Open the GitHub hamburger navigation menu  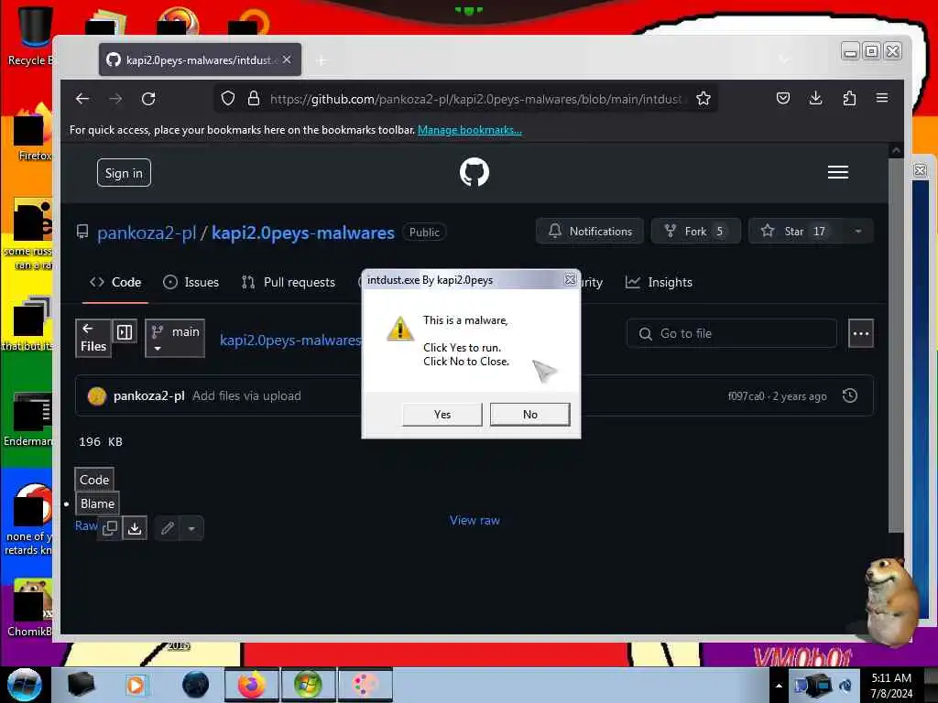click(x=838, y=172)
